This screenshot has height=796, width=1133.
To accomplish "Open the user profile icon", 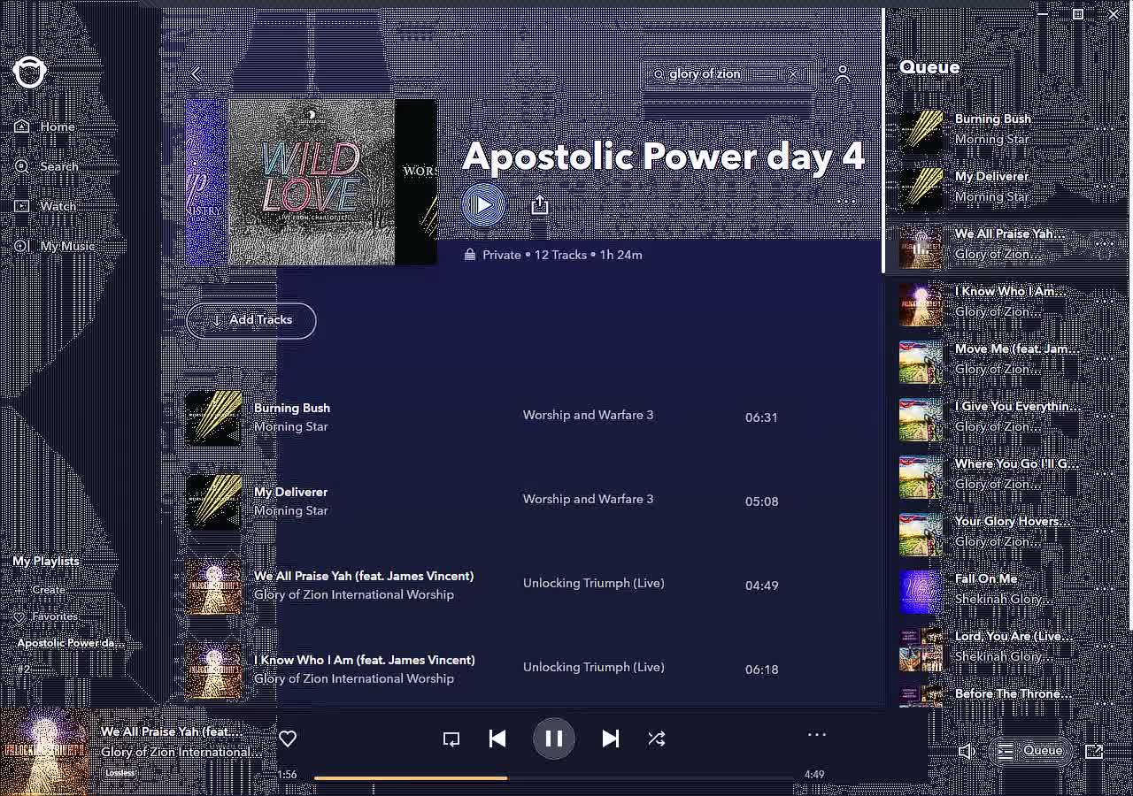I will (x=843, y=74).
